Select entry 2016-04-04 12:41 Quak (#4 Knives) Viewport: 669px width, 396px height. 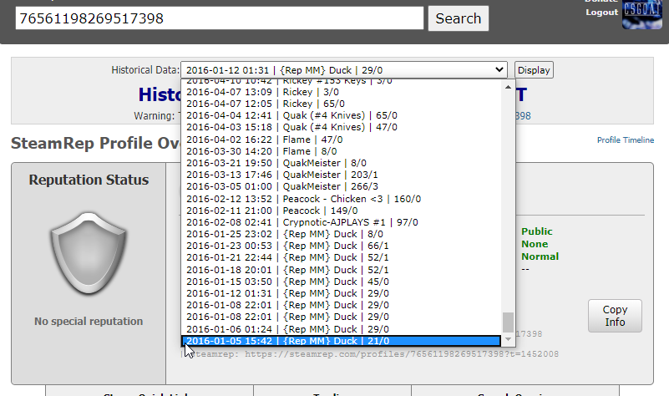(x=342, y=115)
